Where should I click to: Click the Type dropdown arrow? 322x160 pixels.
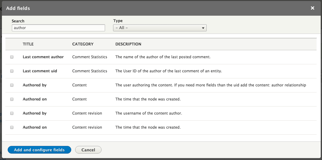203,28
